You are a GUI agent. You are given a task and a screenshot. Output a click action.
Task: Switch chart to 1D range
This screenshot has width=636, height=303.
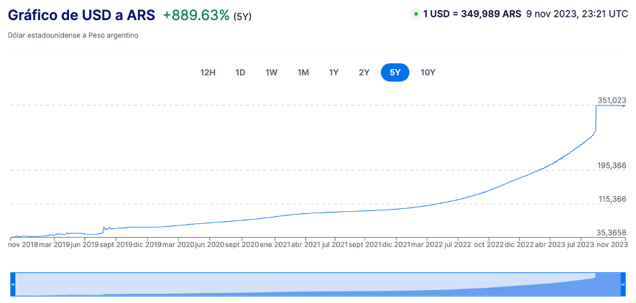[241, 73]
